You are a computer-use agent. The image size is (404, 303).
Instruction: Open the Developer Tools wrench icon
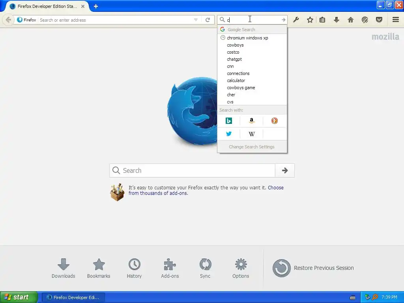point(296,20)
